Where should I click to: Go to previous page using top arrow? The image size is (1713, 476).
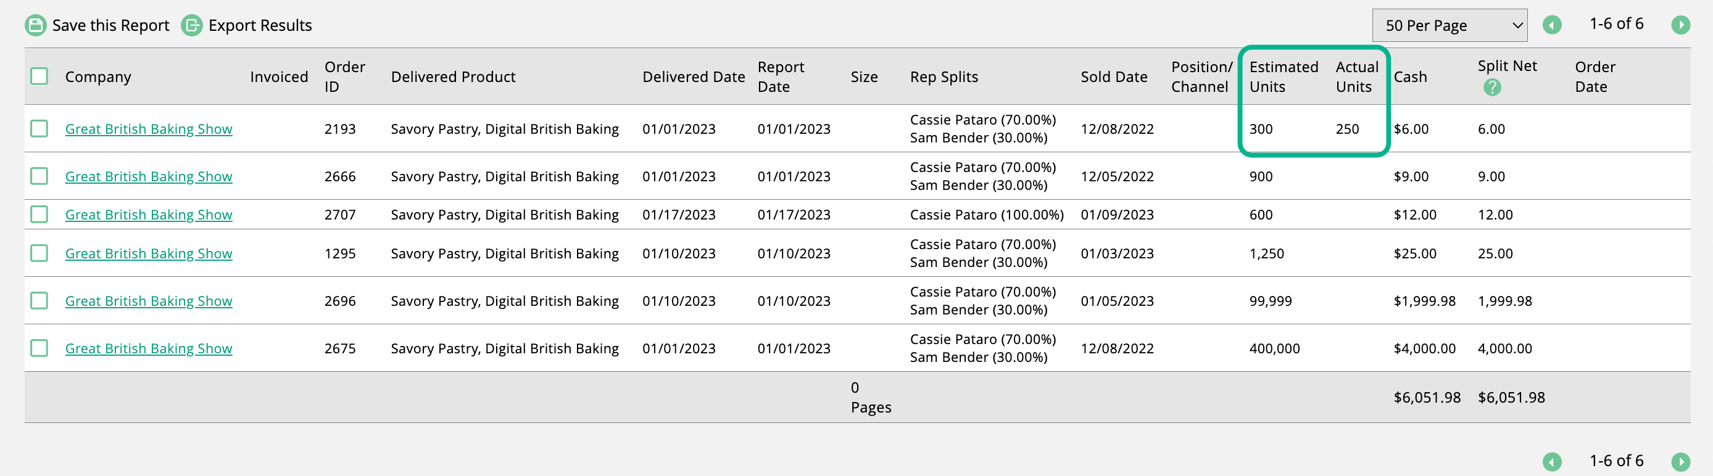point(1552,25)
